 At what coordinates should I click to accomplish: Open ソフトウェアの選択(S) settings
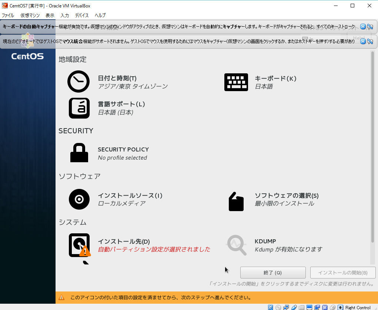(x=287, y=196)
